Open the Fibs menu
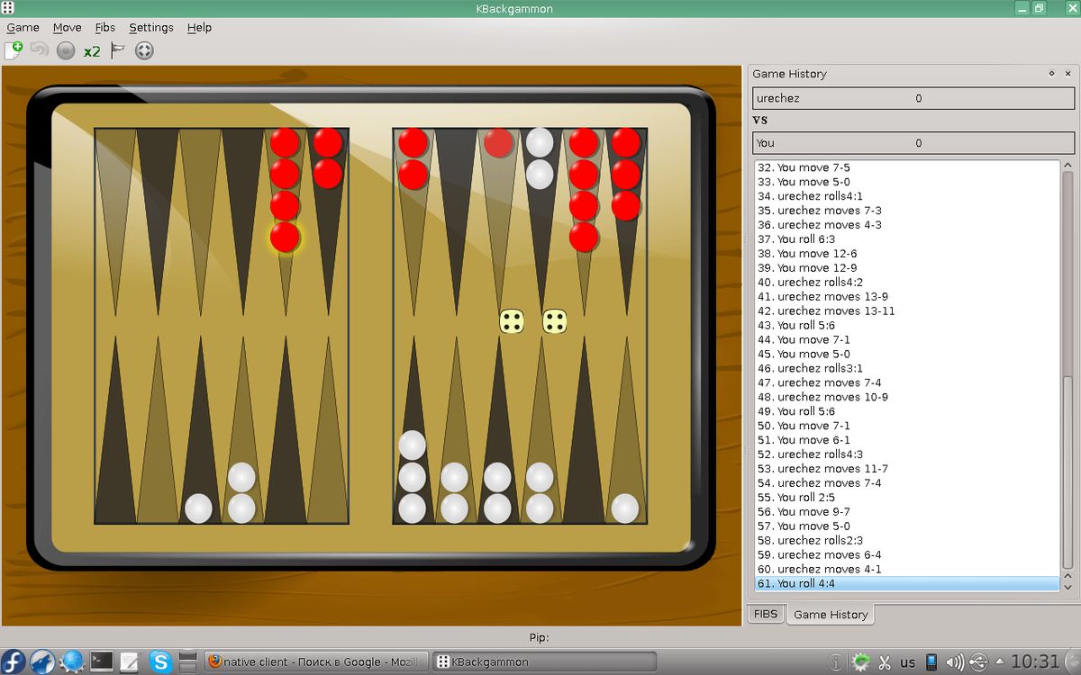Image resolution: width=1081 pixels, height=675 pixels. (105, 28)
